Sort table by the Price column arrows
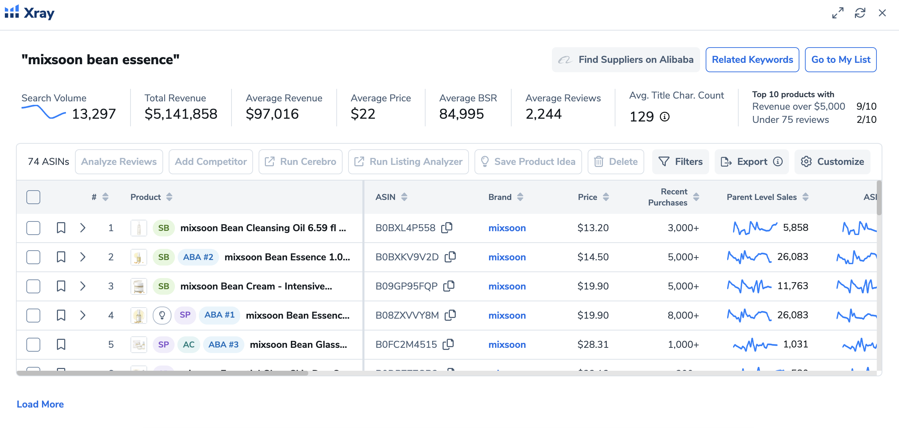Image resolution: width=899 pixels, height=428 pixels. pyautogui.click(x=606, y=197)
